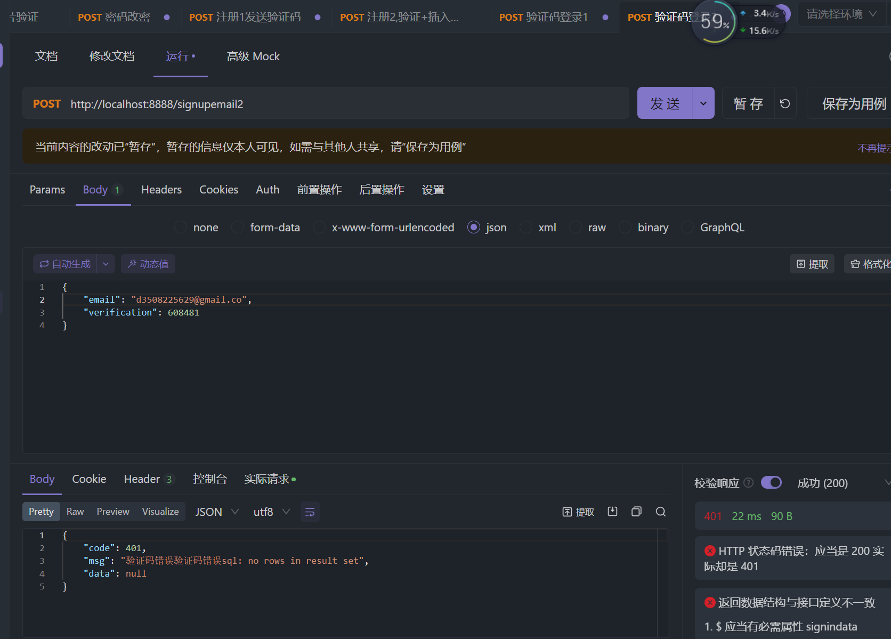Switch response view to Visualize

tap(160, 512)
